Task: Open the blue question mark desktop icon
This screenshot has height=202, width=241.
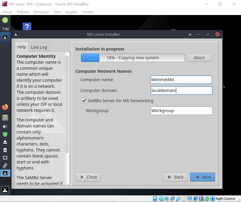Action: coord(27,26)
